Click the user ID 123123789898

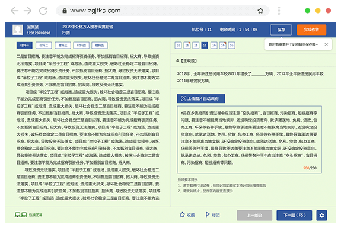39,33
